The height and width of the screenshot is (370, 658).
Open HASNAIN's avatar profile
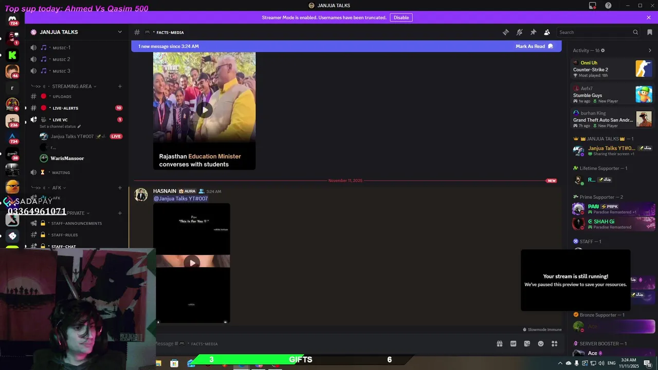(141, 195)
